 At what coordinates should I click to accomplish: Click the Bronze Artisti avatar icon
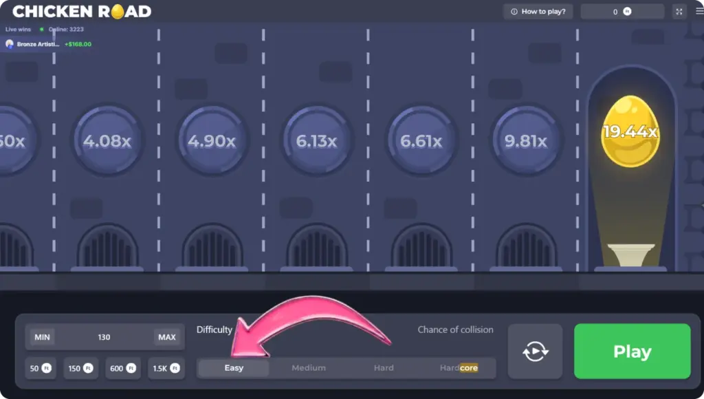click(x=10, y=44)
